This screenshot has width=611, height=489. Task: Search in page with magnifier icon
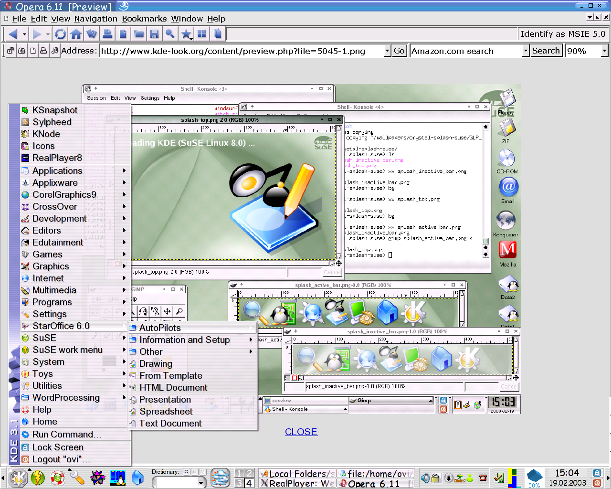click(x=170, y=34)
